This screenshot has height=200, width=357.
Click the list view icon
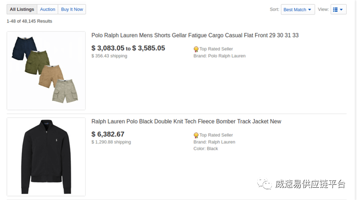[335, 10]
